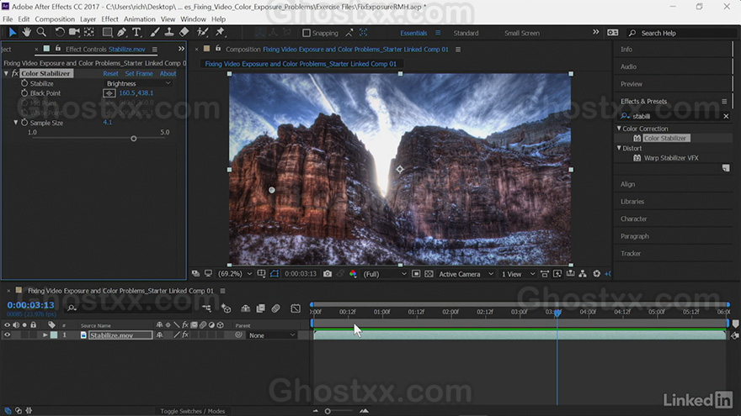Open magnification ratio 69.2% dropdown
The image size is (741, 416).
coord(235,274)
